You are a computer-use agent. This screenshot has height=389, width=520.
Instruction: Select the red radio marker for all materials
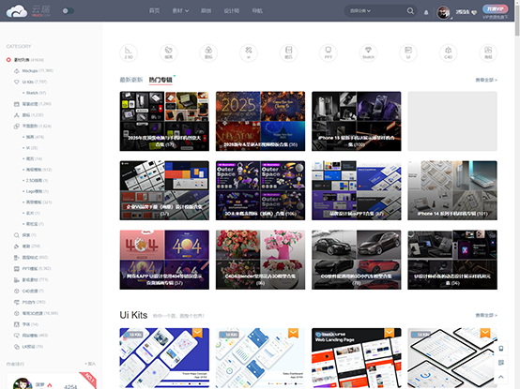point(8,60)
